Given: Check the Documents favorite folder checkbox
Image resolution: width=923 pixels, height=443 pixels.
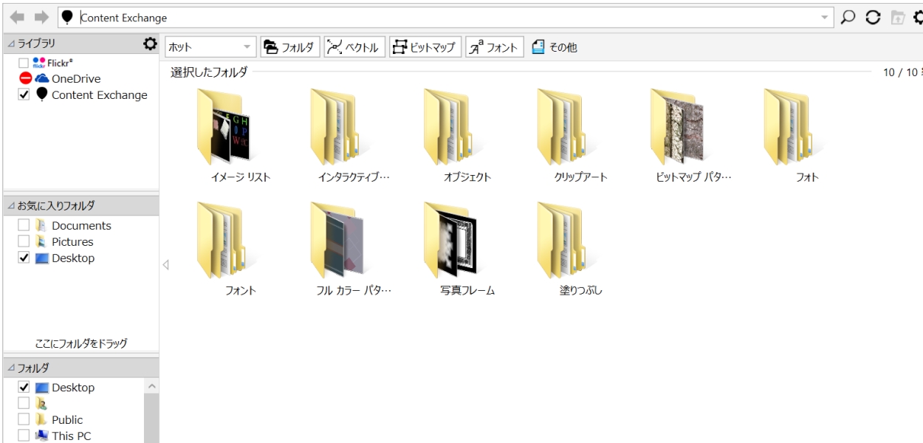Looking at the screenshot, I should click(x=24, y=225).
